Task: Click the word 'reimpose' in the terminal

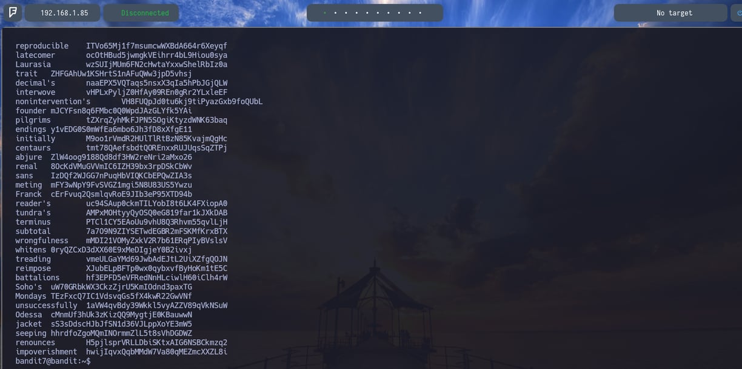Action: (x=33, y=268)
